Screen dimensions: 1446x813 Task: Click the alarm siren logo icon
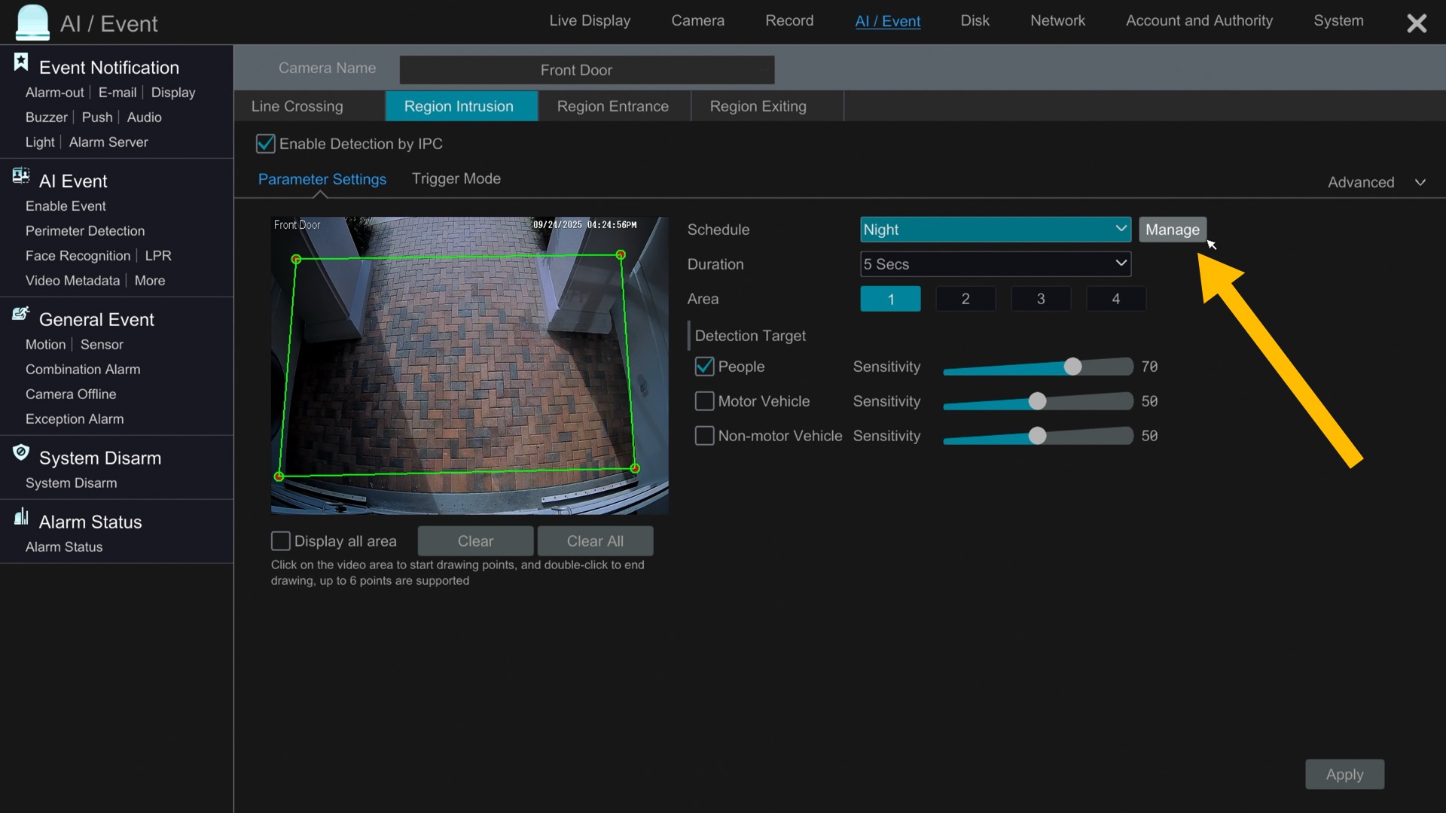tap(32, 22)
